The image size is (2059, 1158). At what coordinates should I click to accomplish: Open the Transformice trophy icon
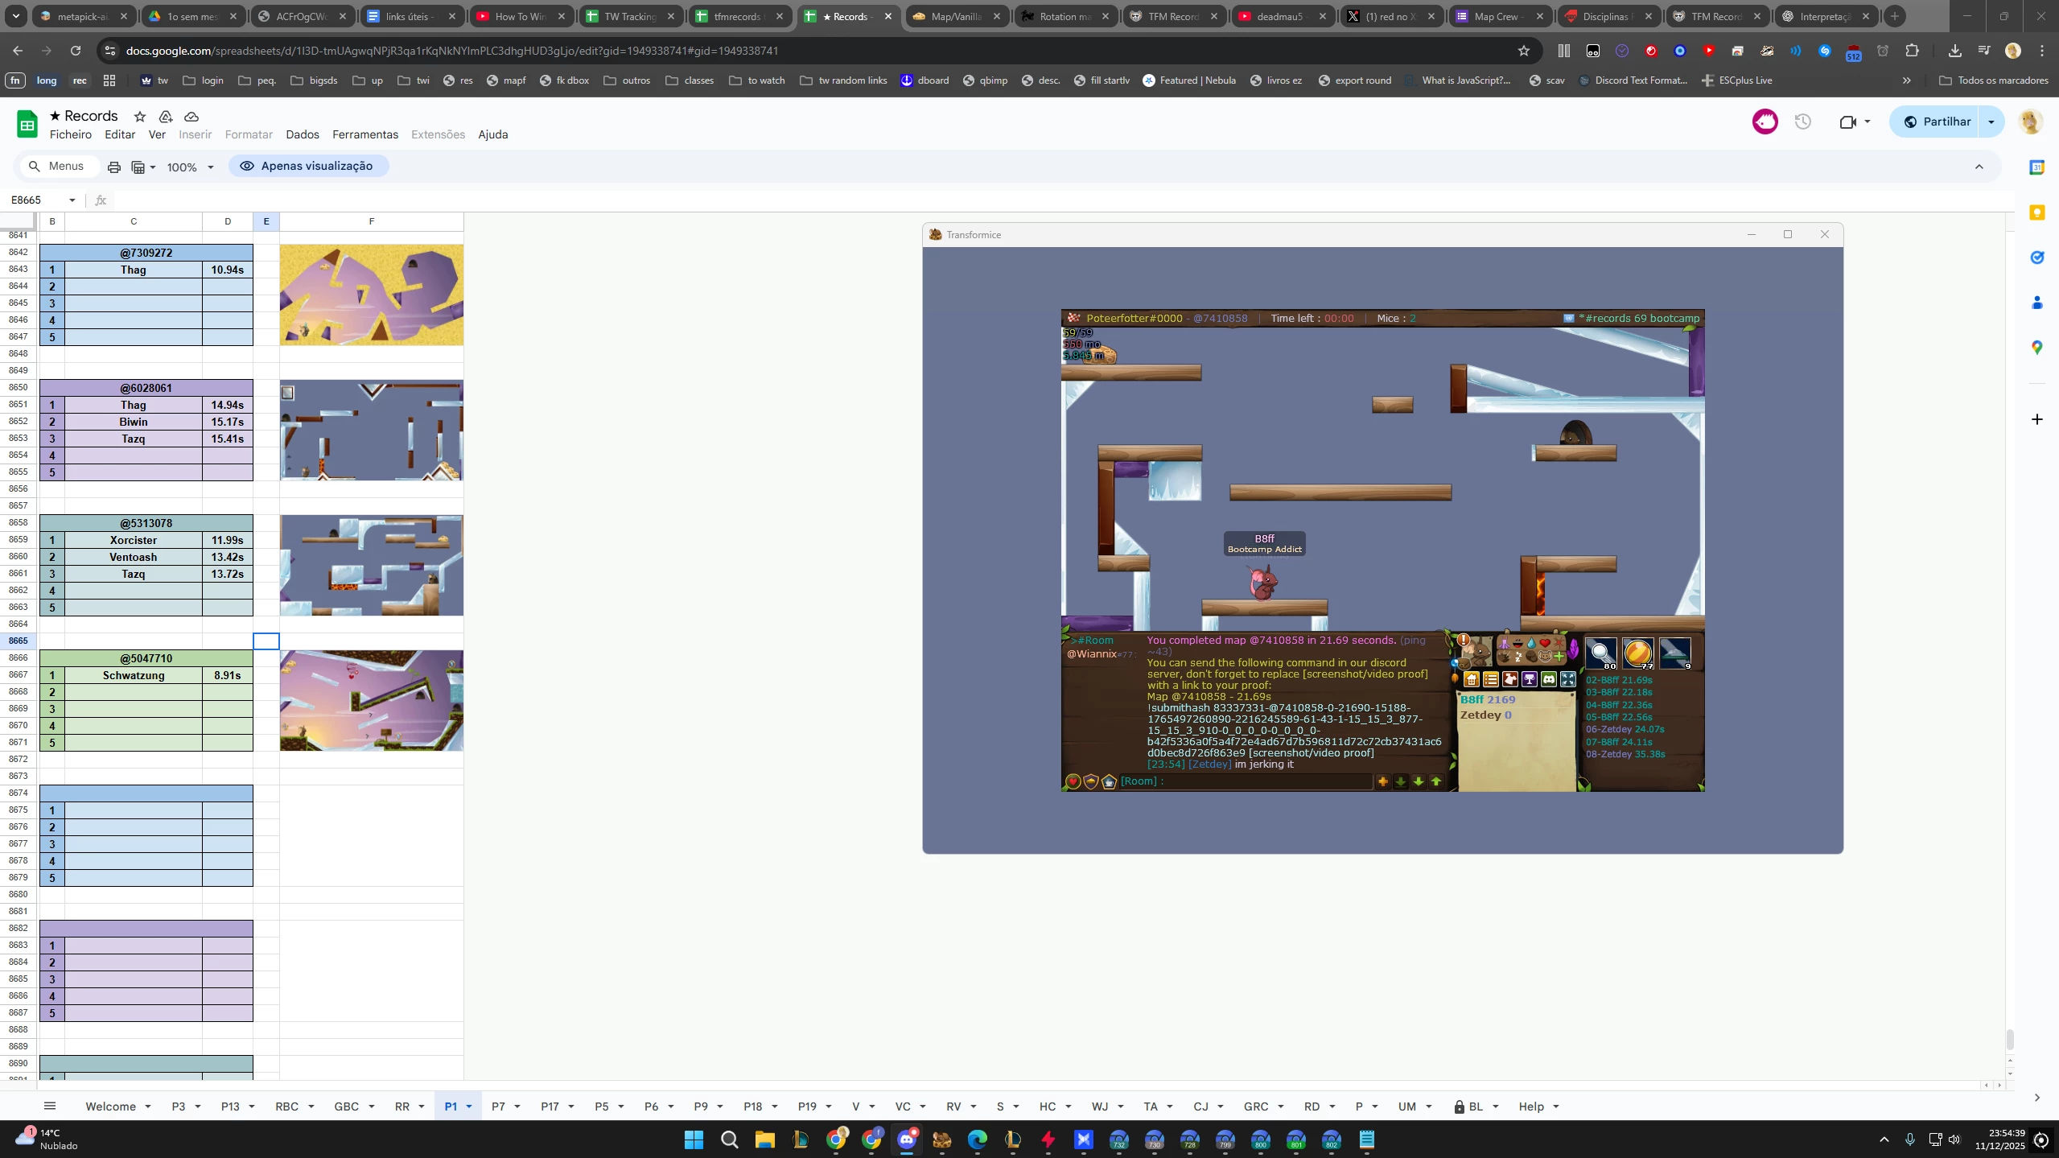pos(1530,680)
